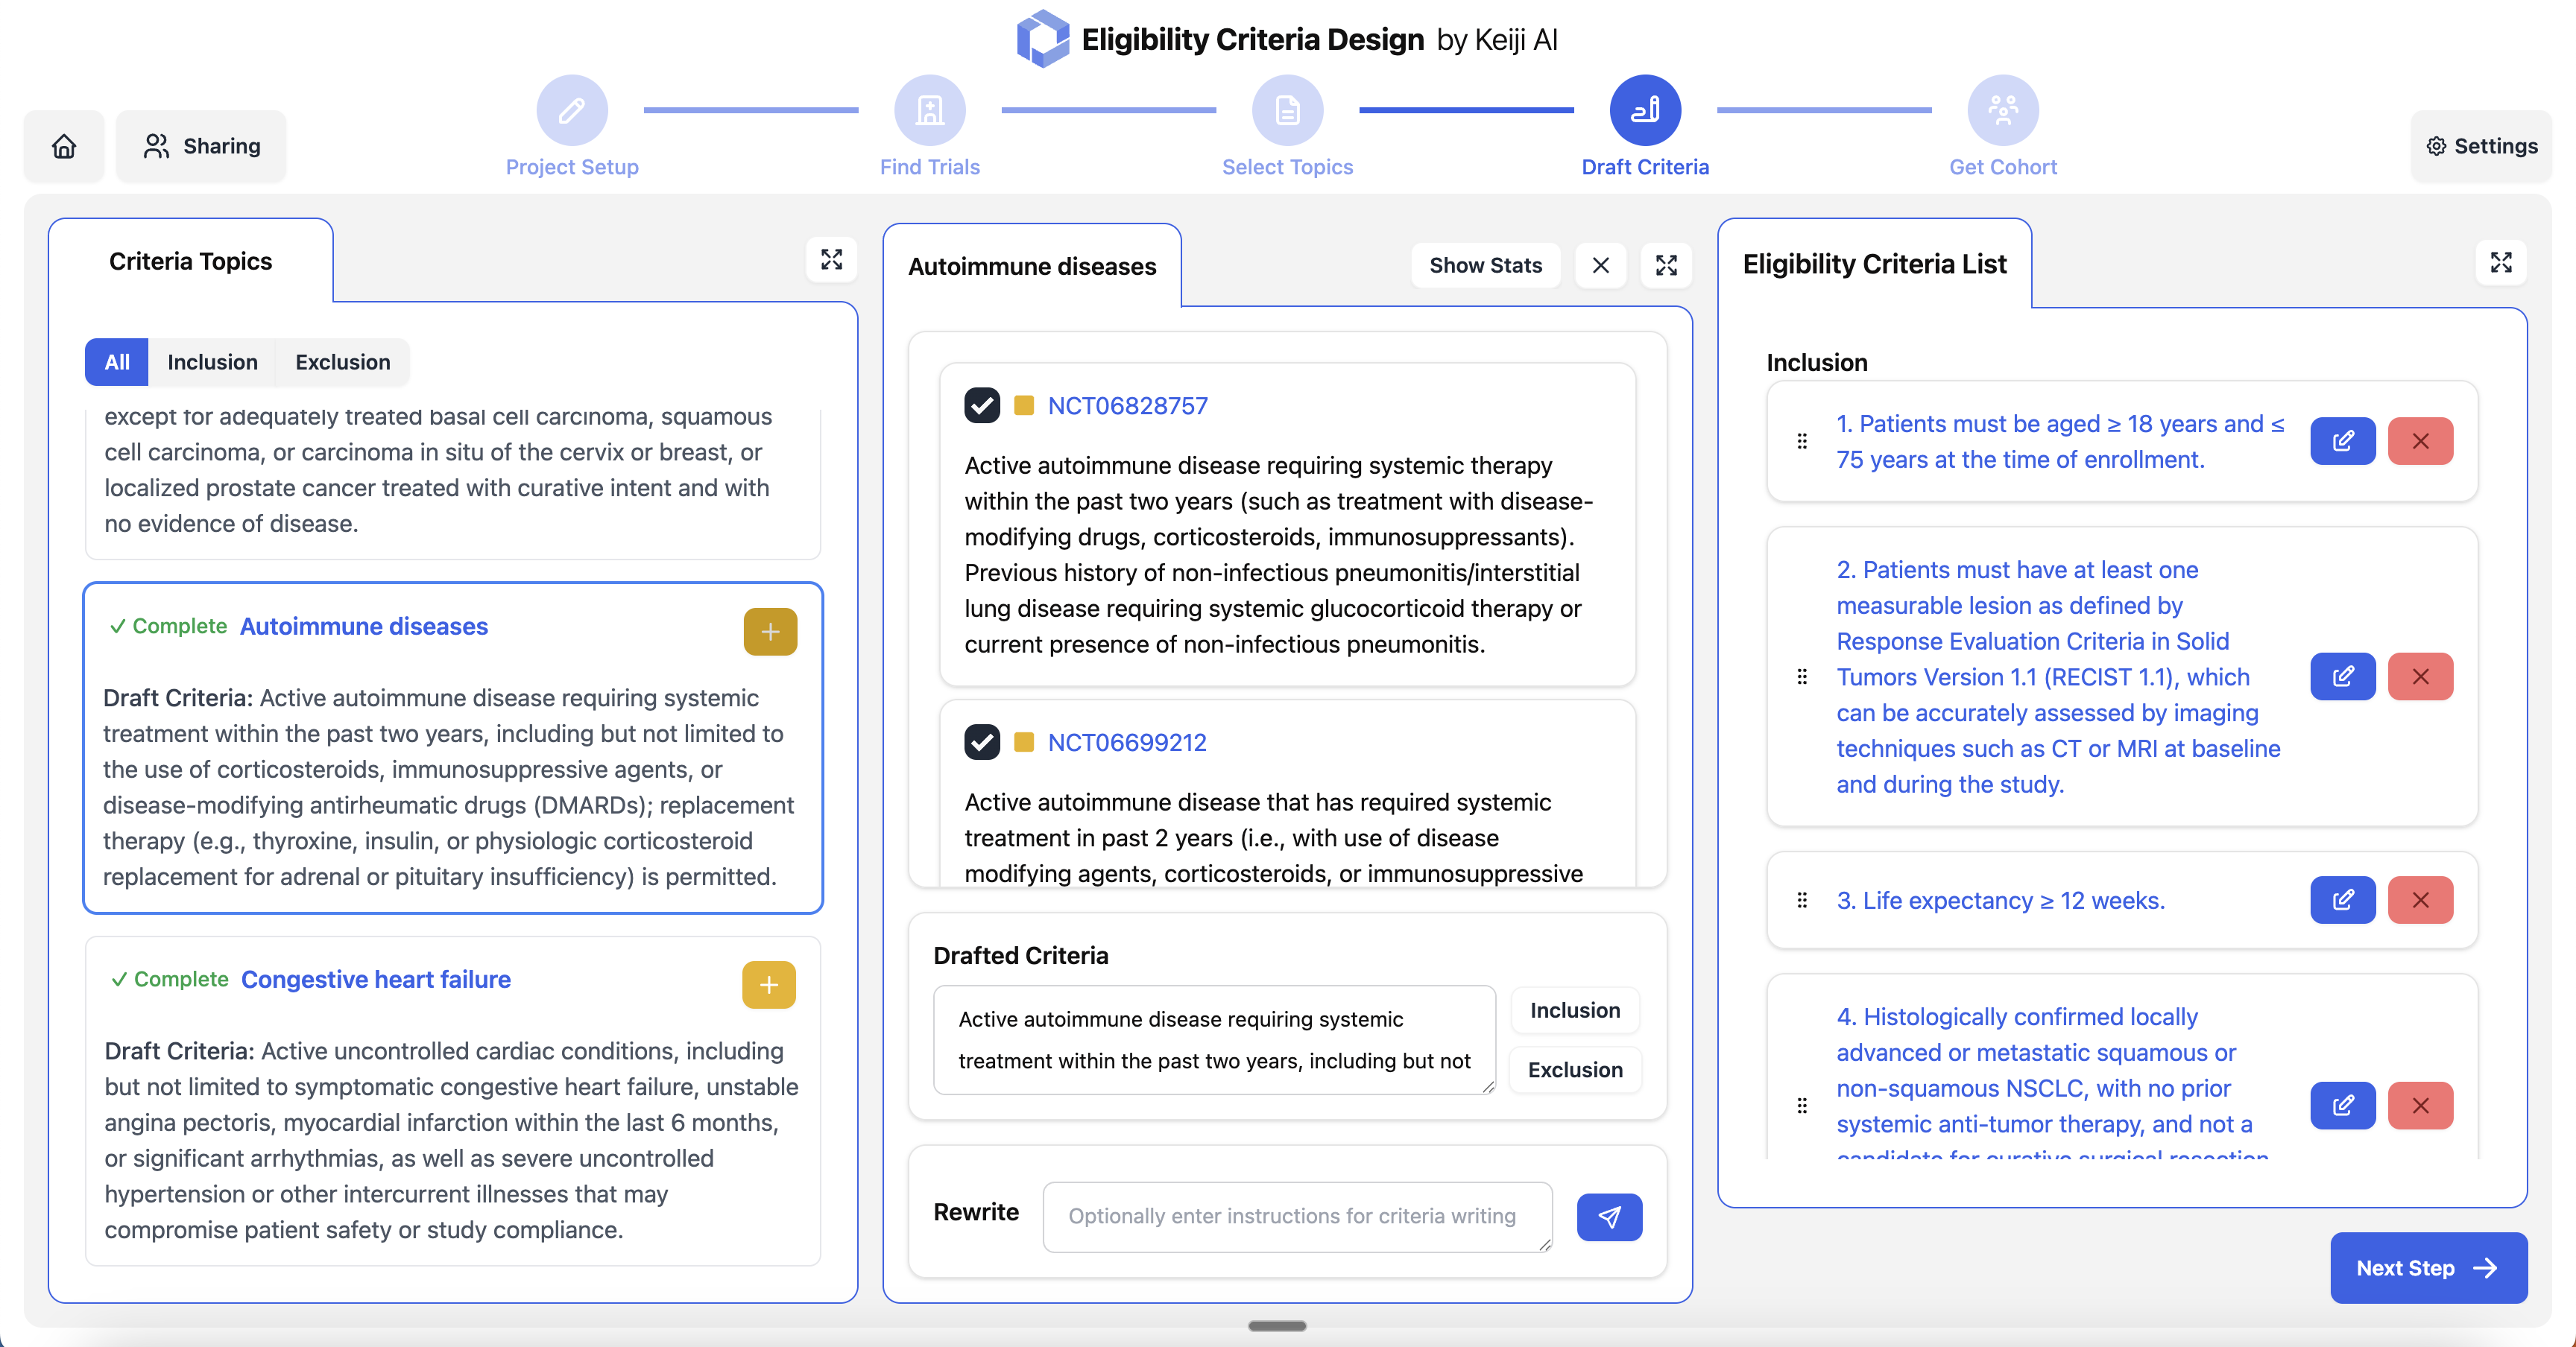This screenshot has height=1347, width=2576.
Task: Click the Show Stats button
Action: [x=1485, y=264]
